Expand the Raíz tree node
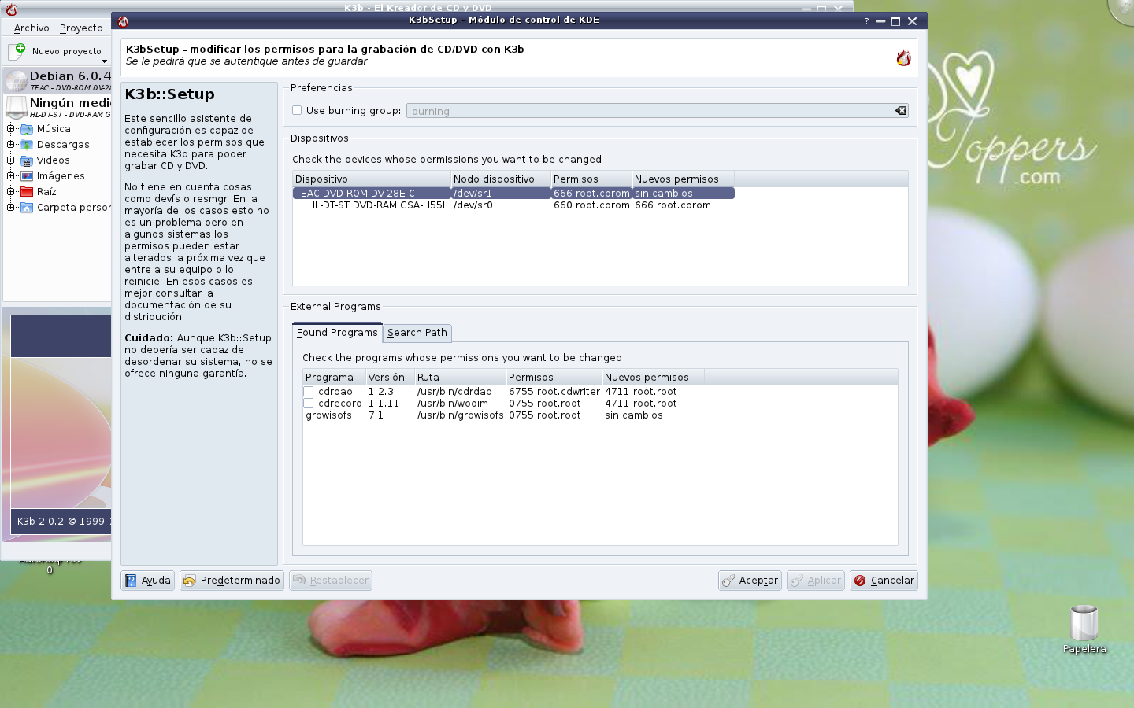The width and height of the screenshot is (1134, 708). [x=11, y=192]
